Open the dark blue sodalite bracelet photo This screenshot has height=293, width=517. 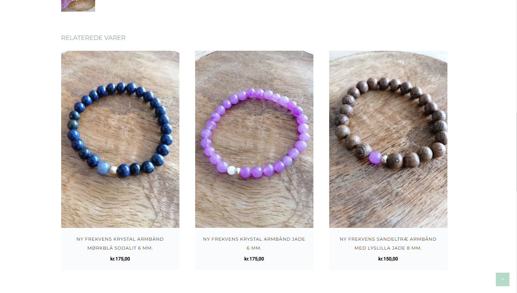(x=120, y=139)
